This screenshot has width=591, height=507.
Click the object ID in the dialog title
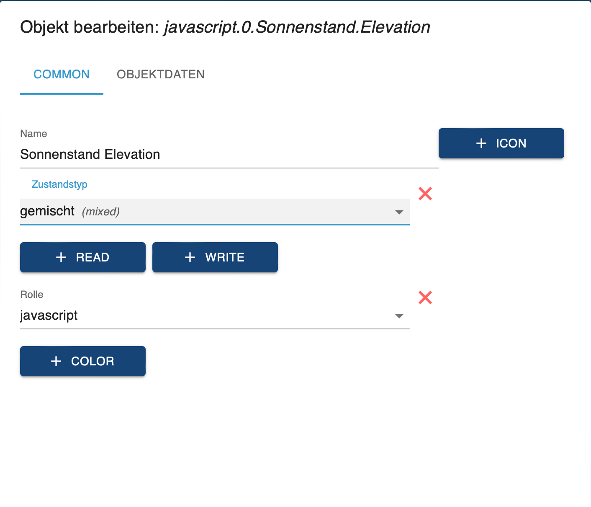pyautogui.click(x=297, y=27)
